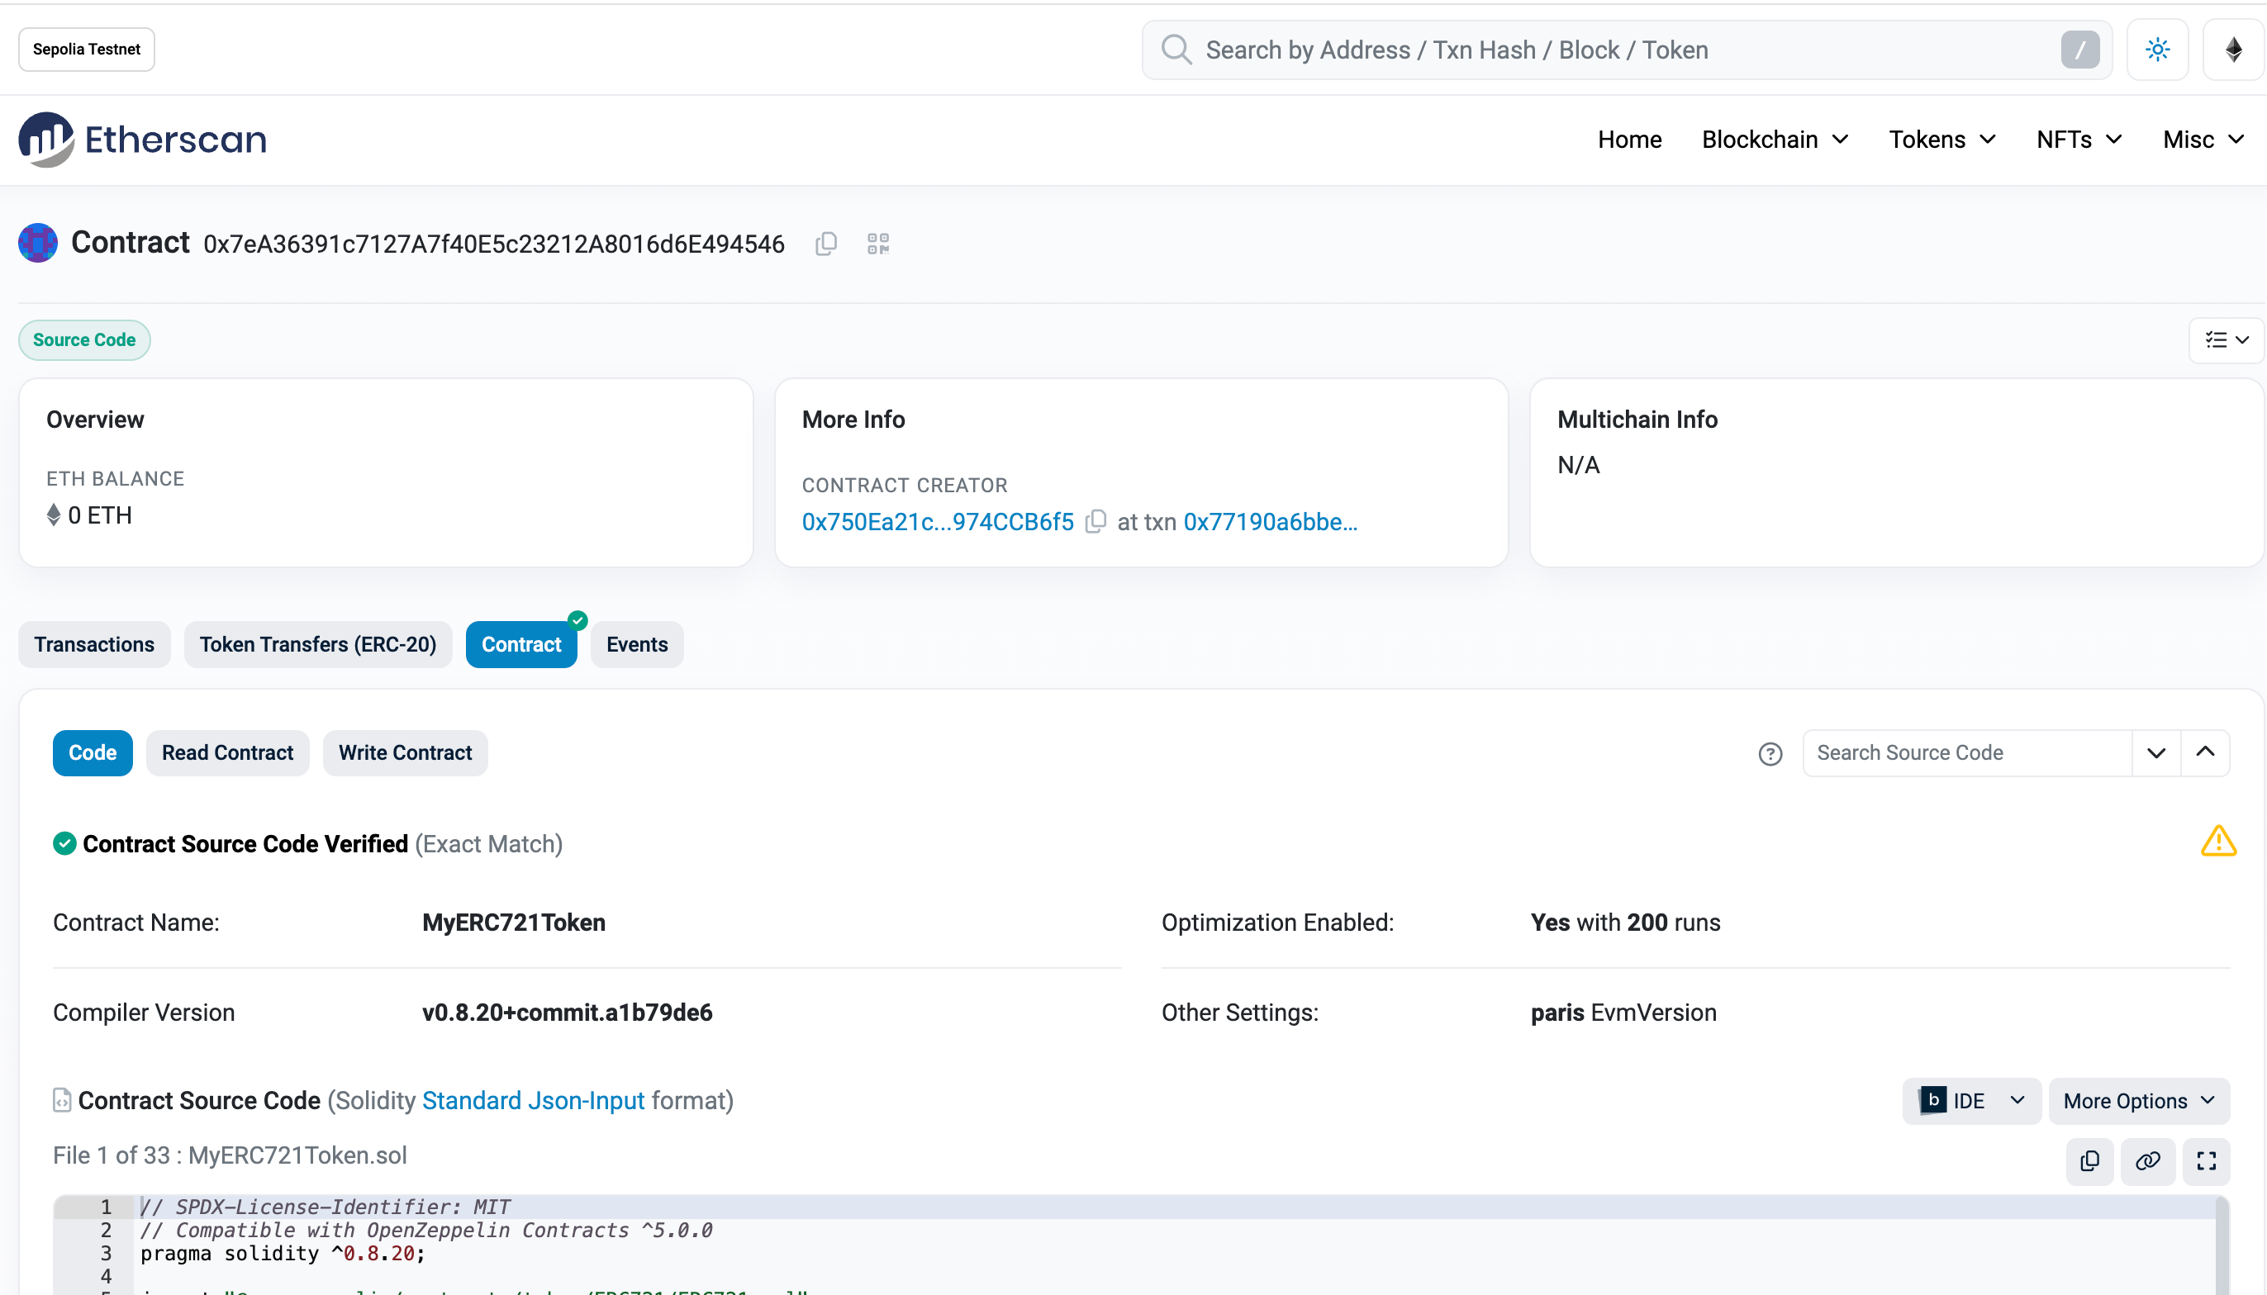Image resolution: width=2267 pixels, height=1295 pixels.
Task: Toggle light/dark theme sun icon
Action: pos(2158,50)
